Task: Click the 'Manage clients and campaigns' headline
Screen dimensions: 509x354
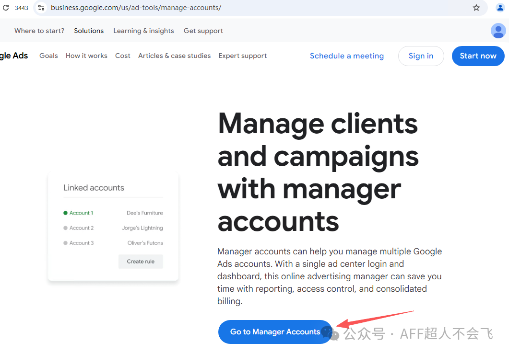Action: click(318, 172)
